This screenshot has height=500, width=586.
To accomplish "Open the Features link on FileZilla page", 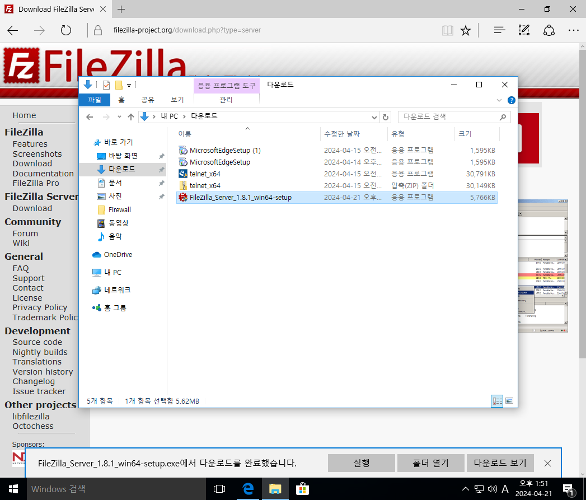I will (30, 144).
